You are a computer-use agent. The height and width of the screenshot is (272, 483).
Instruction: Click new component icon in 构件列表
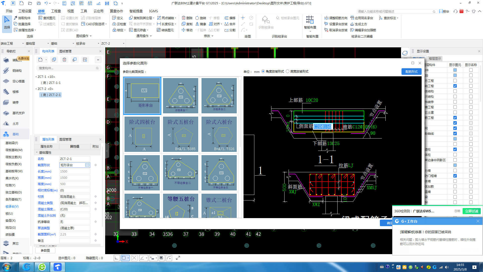(x=41, y=60)
